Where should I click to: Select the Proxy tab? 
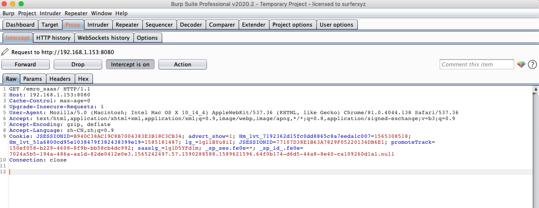[x=73, y=25]
